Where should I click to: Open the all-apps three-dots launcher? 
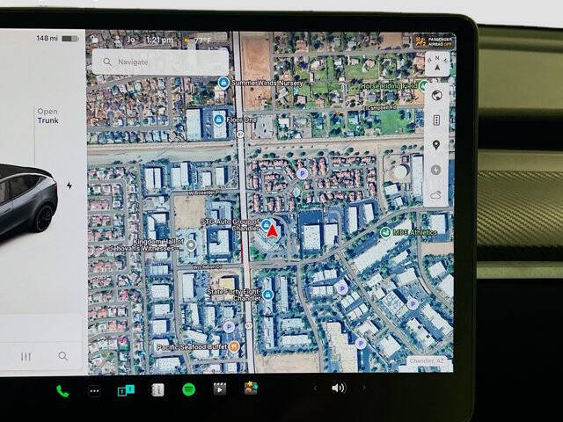(x=94, y=390)
